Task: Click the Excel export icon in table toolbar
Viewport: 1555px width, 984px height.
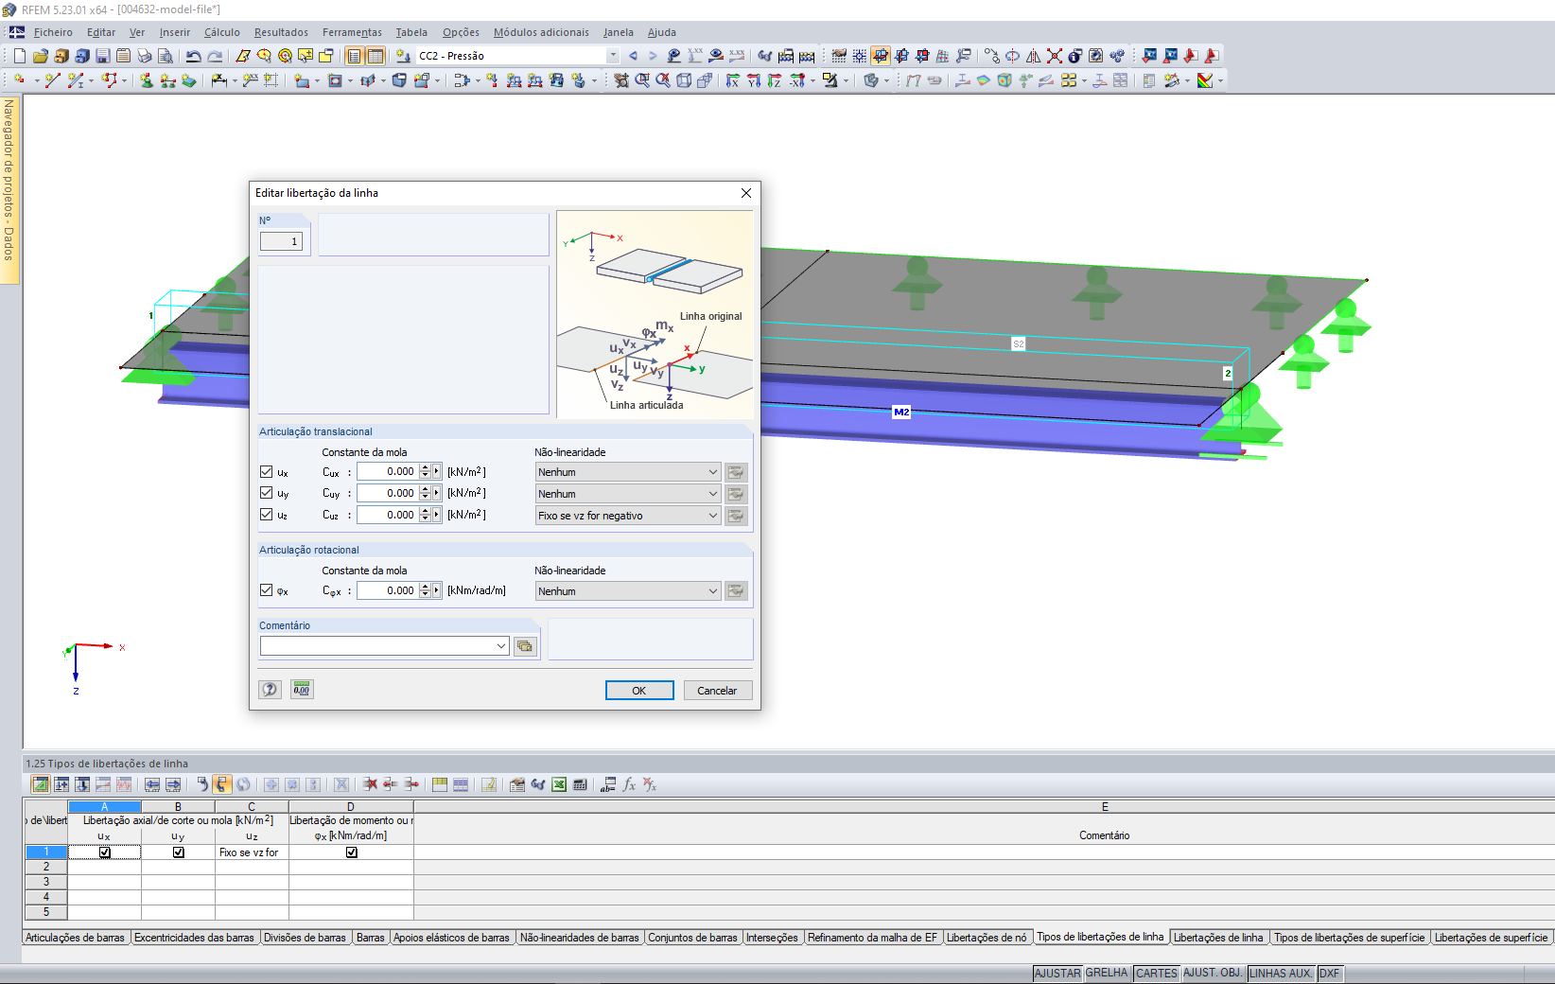Action: click(x=559, y=784)
